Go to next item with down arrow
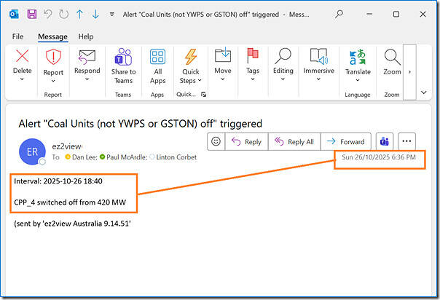 point(95,14)
